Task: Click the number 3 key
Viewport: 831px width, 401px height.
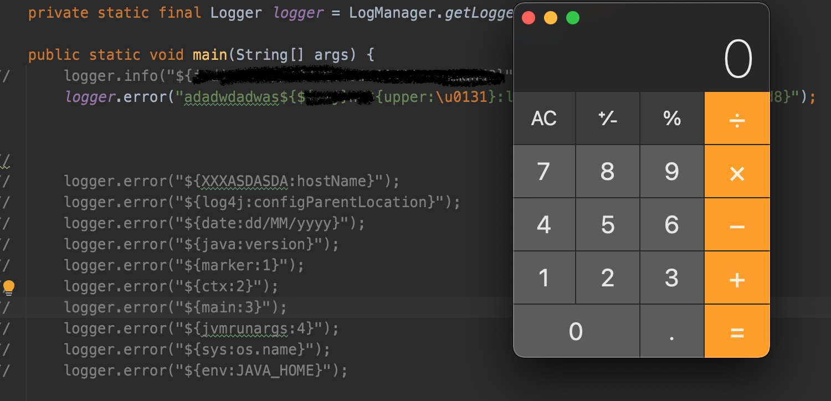Action: [x=672, y=277]
